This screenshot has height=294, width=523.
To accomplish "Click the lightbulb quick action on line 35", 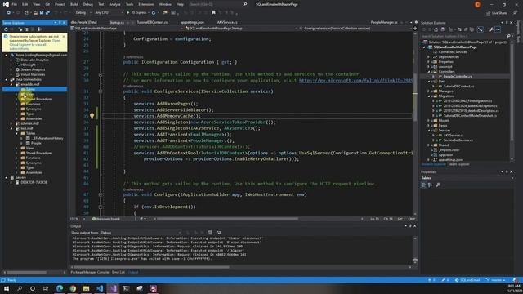I will click(x=92, y=116).
